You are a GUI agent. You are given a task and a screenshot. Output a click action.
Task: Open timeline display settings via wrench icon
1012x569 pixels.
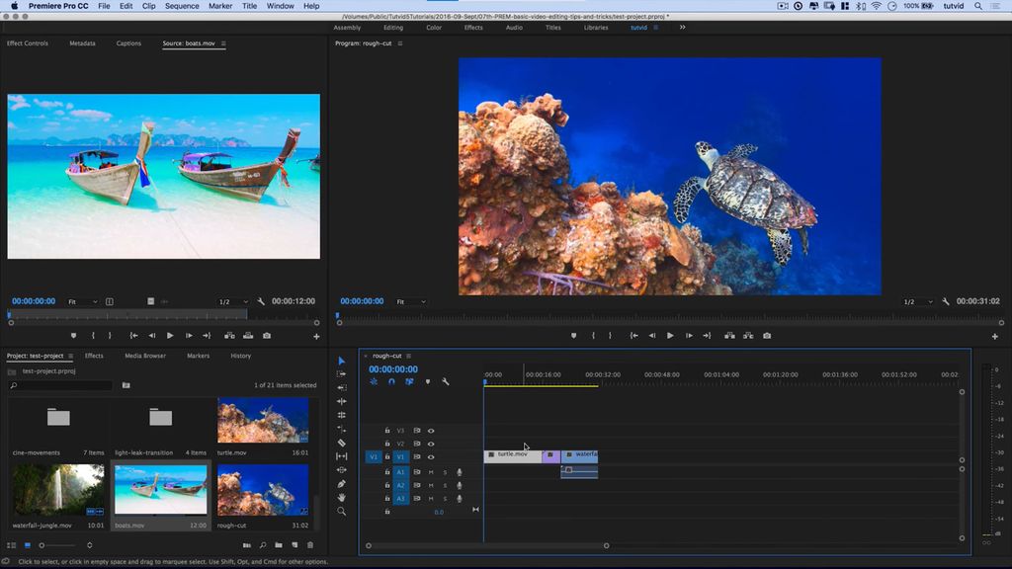(445, 380)
